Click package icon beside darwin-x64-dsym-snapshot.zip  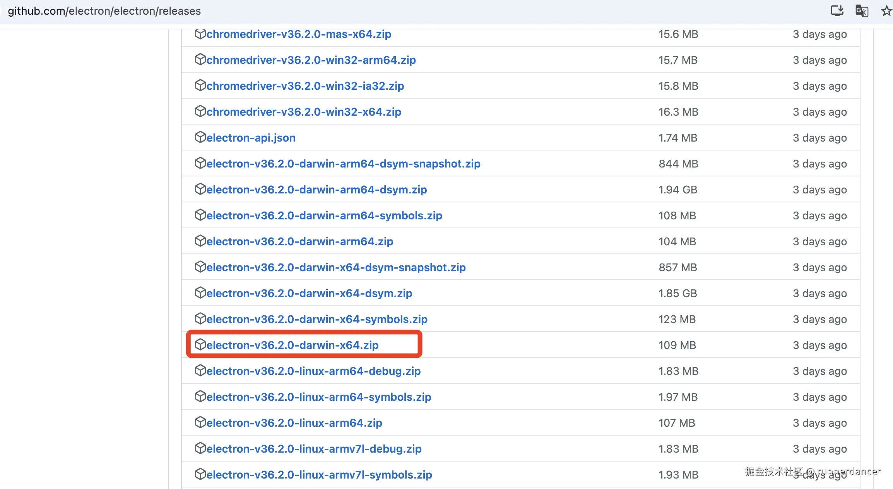pyautogui.click(x=200, y=267)
